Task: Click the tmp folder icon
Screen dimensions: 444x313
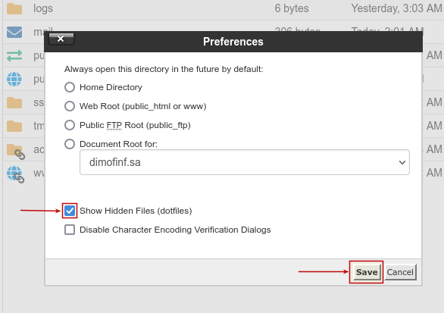Action: pos(14,126)
